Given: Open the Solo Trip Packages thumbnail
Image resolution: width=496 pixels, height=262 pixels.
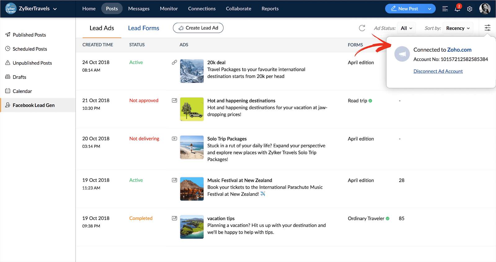Looking at the screenshot, I should coord(192,147).
